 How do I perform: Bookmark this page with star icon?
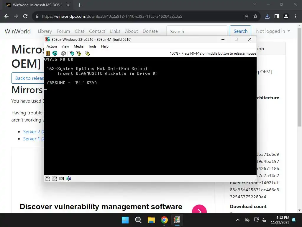pyautogui.click(x=255, y=17)
